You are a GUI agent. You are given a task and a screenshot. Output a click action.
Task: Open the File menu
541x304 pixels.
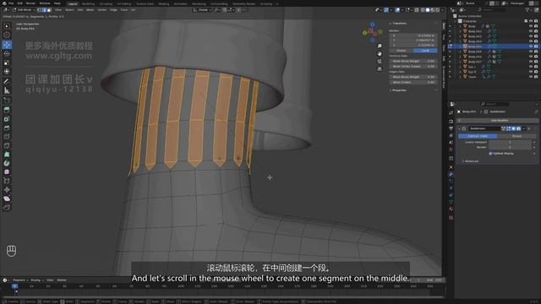click(11, 3)
